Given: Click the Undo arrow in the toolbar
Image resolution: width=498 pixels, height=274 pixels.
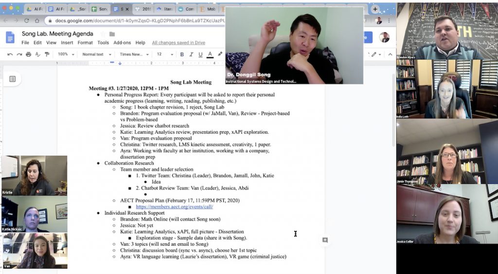Looking at the screenshot, I should click(x=10, y=55).
